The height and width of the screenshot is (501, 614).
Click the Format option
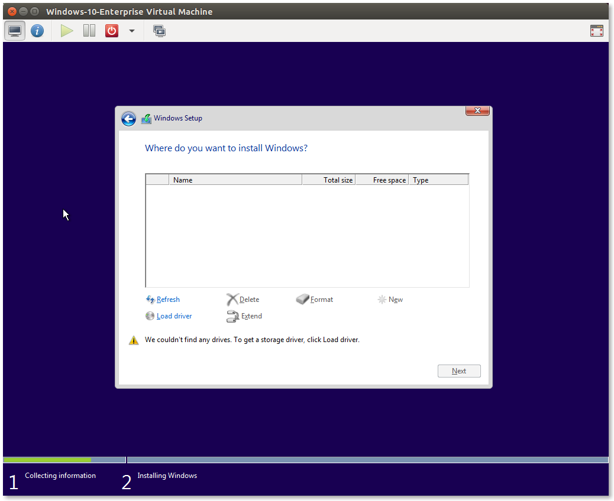click(x=321, y=300)
